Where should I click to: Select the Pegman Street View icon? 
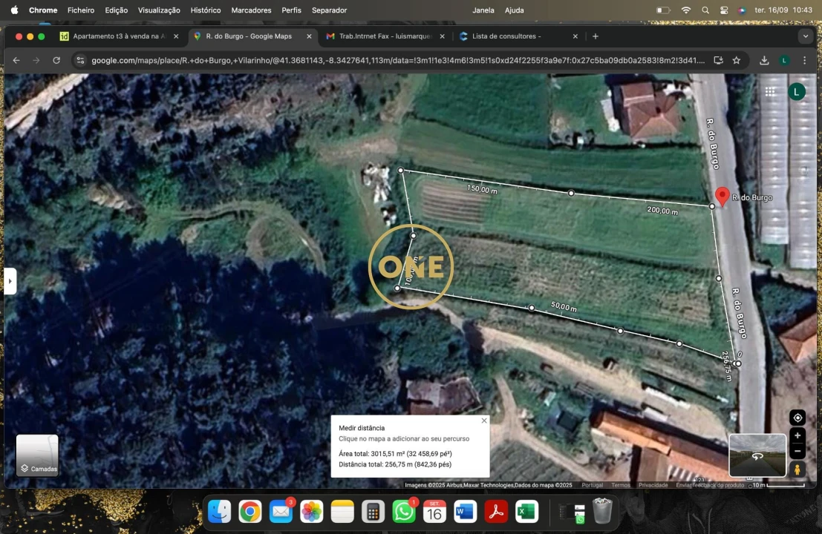coord(797,469)
